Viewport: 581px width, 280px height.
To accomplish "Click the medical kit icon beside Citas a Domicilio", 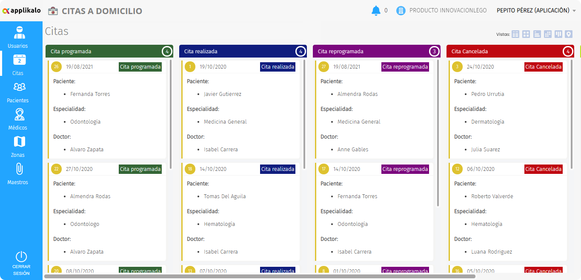I will pyautogui.click(x=53, y=11).
